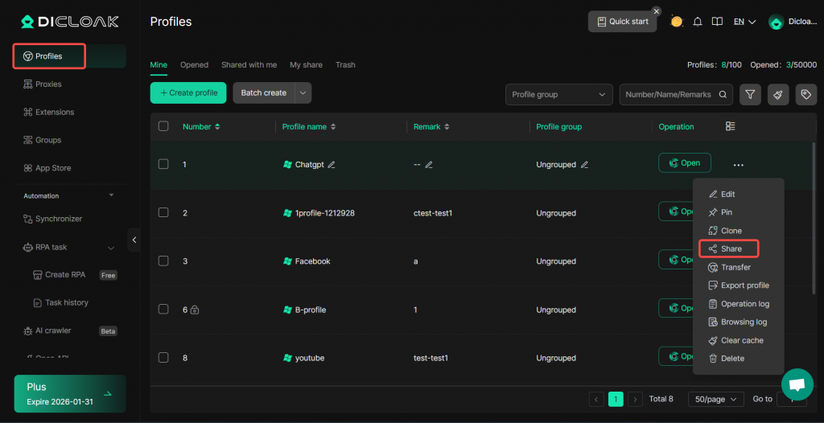This screenshot has height=423, width=824.
Task: Open the notification bell
Action: (x=698, y=22)
